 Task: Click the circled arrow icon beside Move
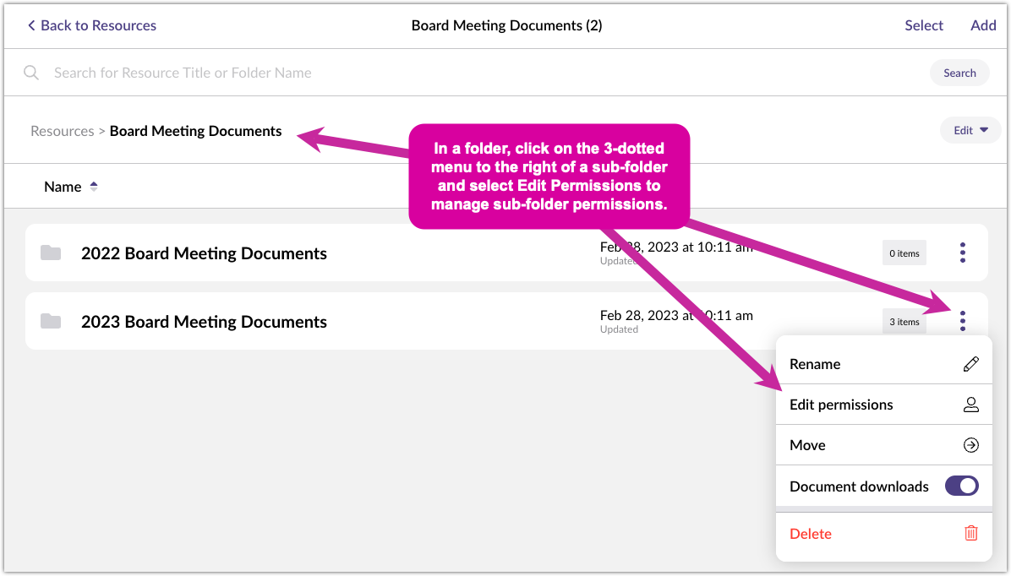coord(971,445)
